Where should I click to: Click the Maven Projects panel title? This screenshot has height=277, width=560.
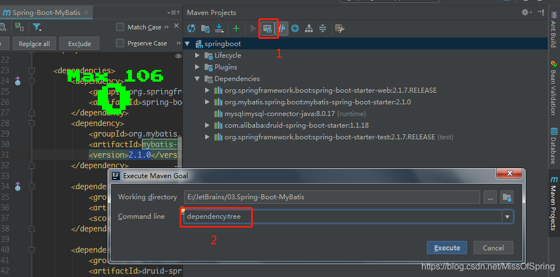click(211, 13)
